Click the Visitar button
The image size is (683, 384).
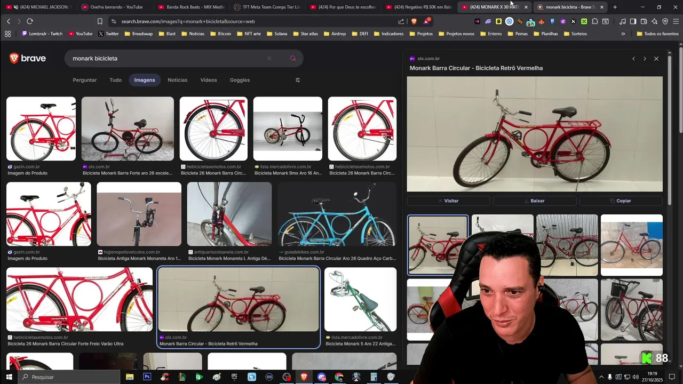(448, 201)
